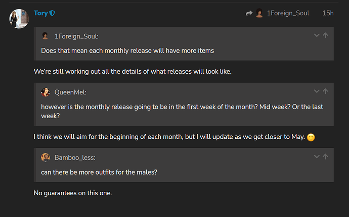Click 1Foreign_Soul's small avatar in quote
Screen dimensions: 349x217
click(45, 36)
